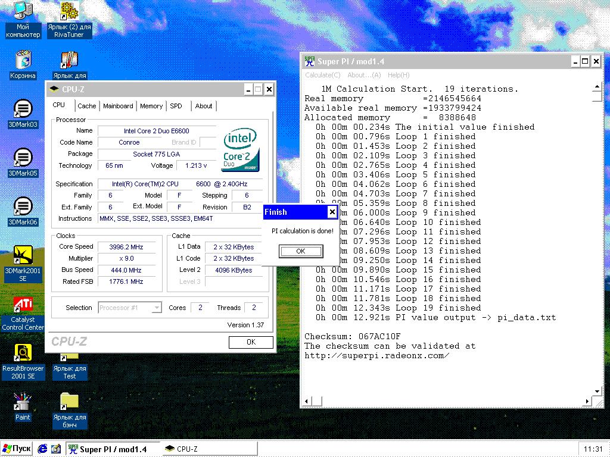The height and width of the screenshot is (457, 610).
Task: Click OK button in CPU-Z window
Action: pyautogui.click(x=251, y=342)
